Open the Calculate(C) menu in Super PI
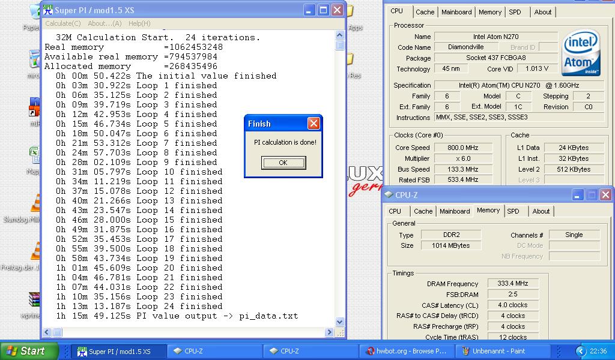This screenshot has width=615, height=360. 62,23
